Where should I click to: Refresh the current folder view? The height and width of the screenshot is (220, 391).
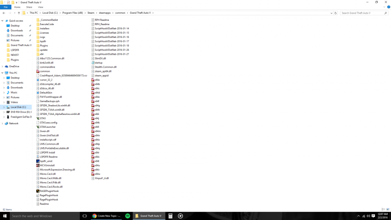click(335, 13)
